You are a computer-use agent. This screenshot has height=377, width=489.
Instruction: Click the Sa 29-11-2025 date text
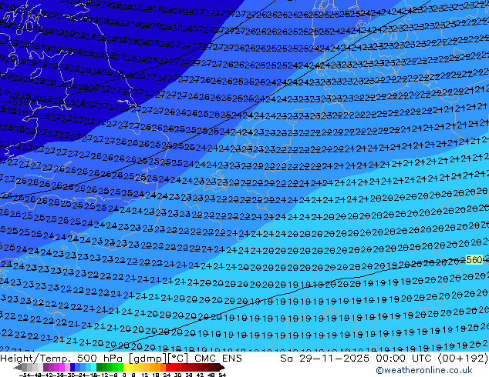pyautogui.click(x=325, y=359)
